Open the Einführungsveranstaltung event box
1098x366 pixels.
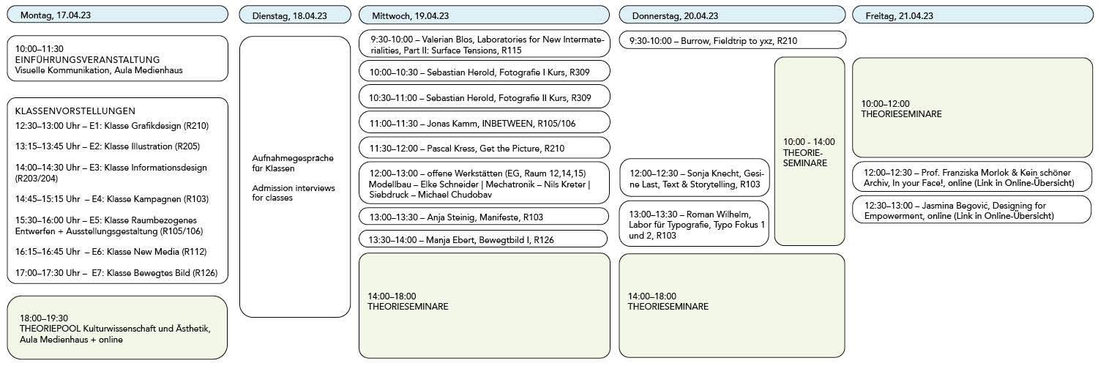pos(117,59)
